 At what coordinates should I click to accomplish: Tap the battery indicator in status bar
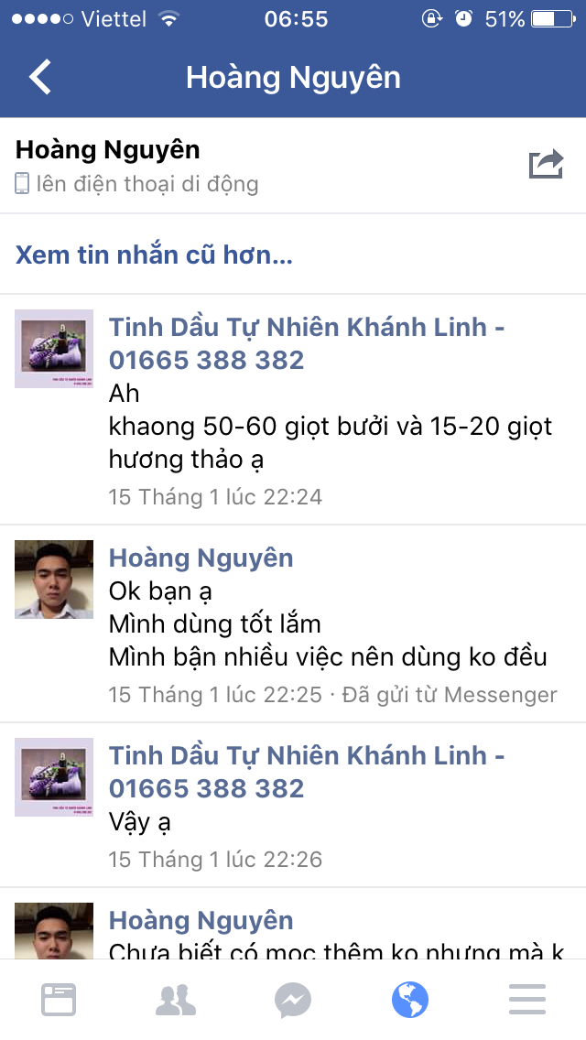(x=553, y=18)
